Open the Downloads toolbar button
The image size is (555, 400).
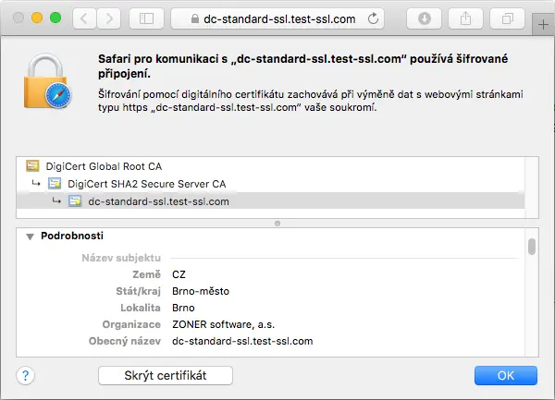pyautogui.click(x=424, y=18)
